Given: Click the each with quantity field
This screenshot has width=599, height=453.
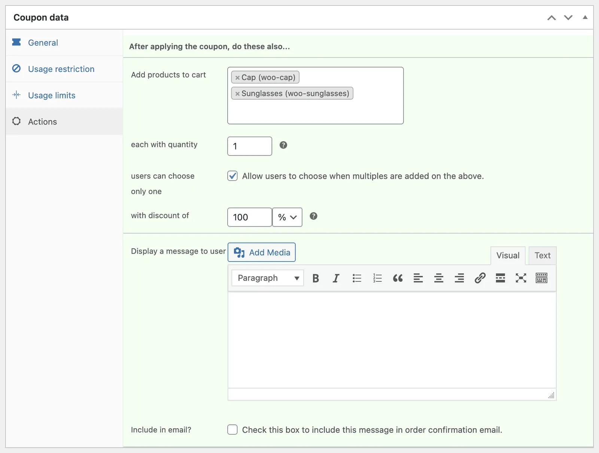Looking at the screenshot, I should coord(250,146).
